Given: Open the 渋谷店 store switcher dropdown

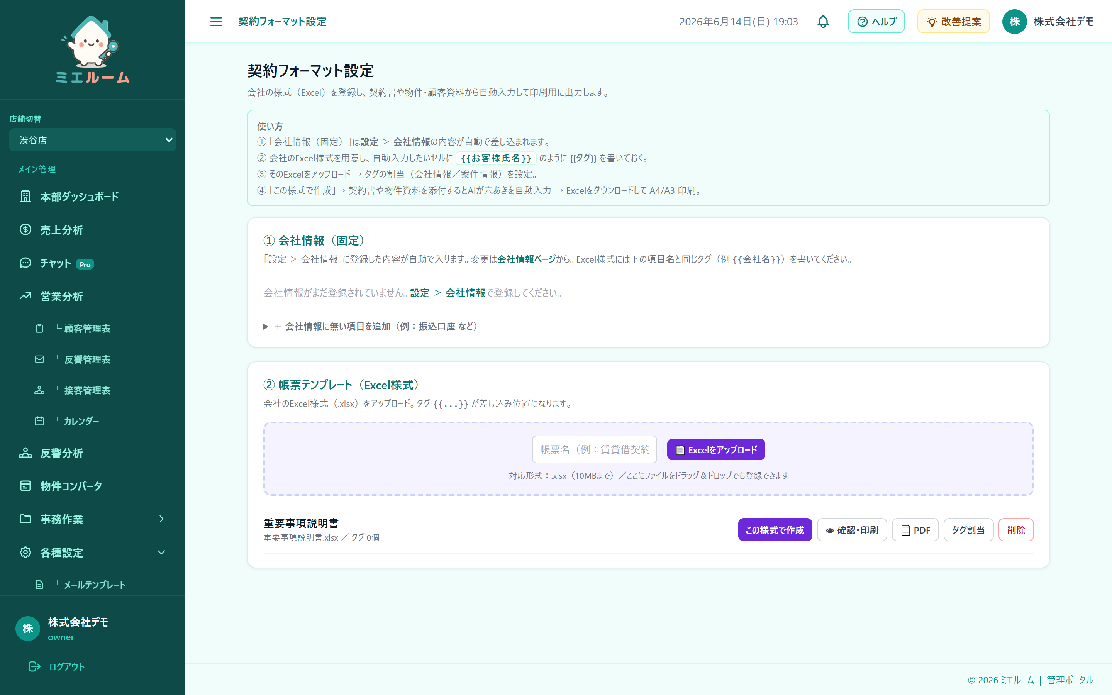Looking at the screenshot, I should point(92,140).
